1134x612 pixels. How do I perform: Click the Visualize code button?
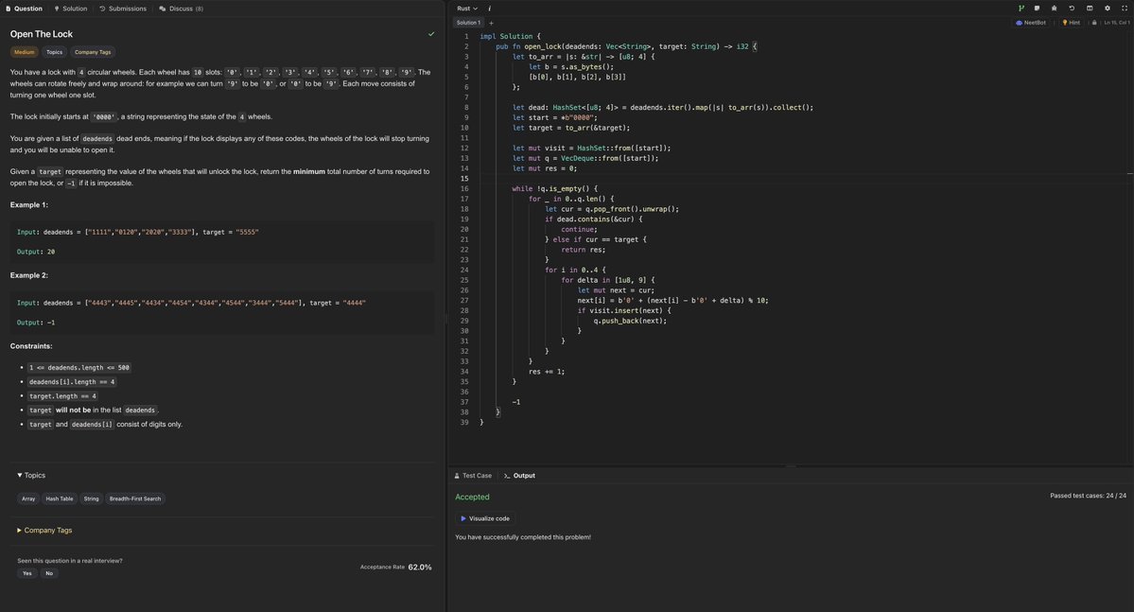[485, 518]
